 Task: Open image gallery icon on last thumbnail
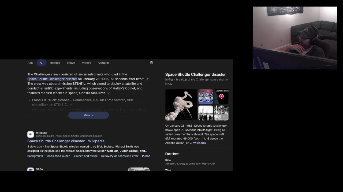point(225,117)
